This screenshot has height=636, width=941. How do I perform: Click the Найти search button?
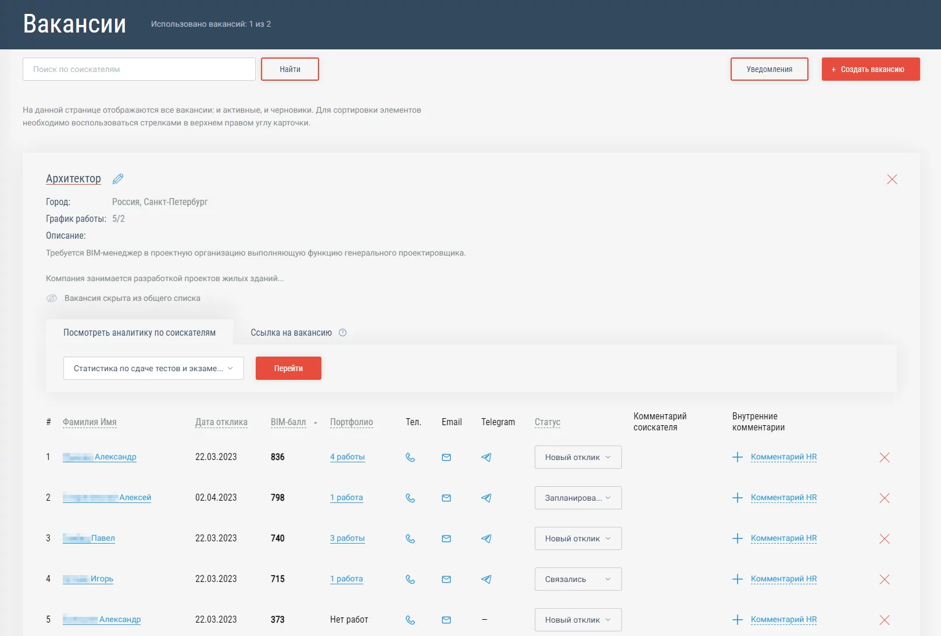click(290, 69)
